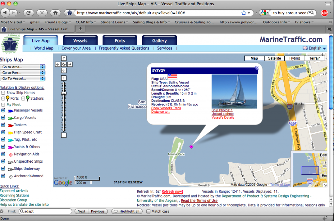Open the Sailing Blogs & Info folder
This screenshot has height=221, width=334.
pos(151,22)
